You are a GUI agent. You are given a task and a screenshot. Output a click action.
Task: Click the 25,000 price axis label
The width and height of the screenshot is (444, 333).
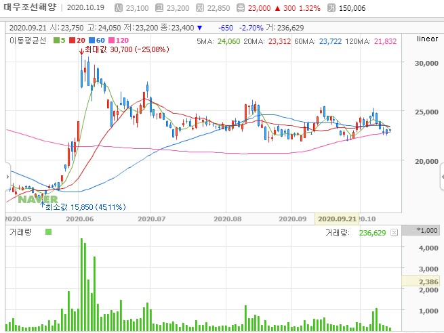pos(426,112)
